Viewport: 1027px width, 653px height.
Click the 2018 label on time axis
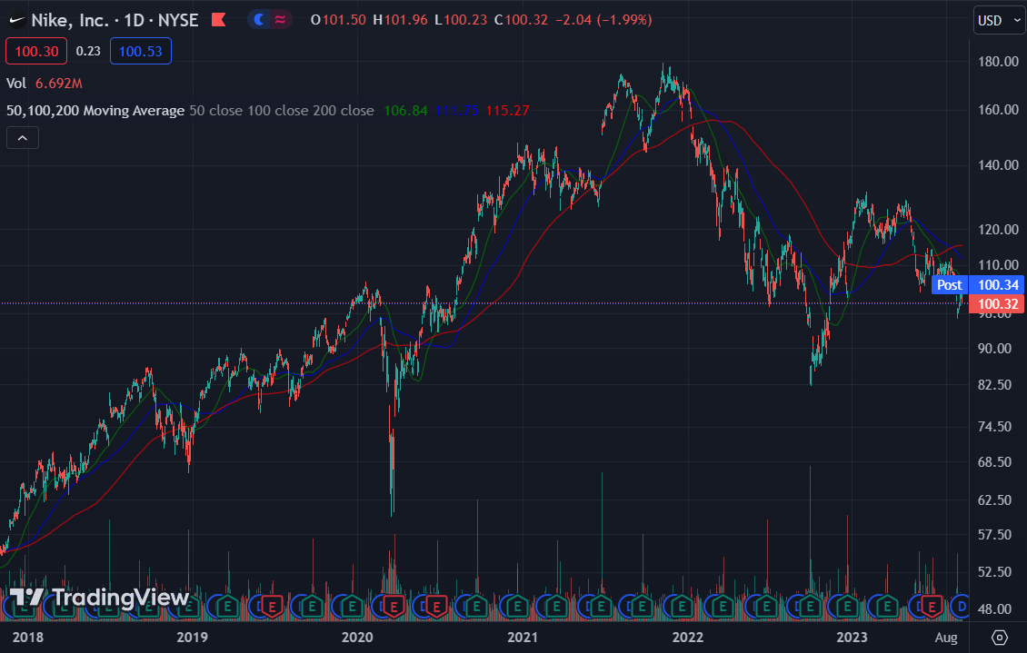pyautogui.click(x=27, y=638)
